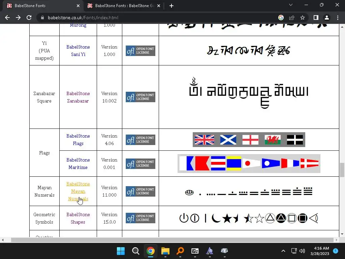The width and height of the screenshot is (345, 259).
Task: Click the geometric shapes sample image
Action: 249,218
